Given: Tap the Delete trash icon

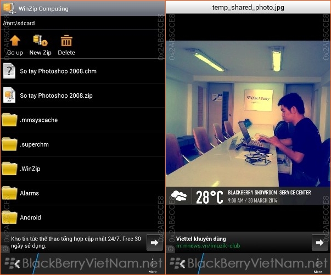Looking at the screenshot, I should tap(66, 41).
